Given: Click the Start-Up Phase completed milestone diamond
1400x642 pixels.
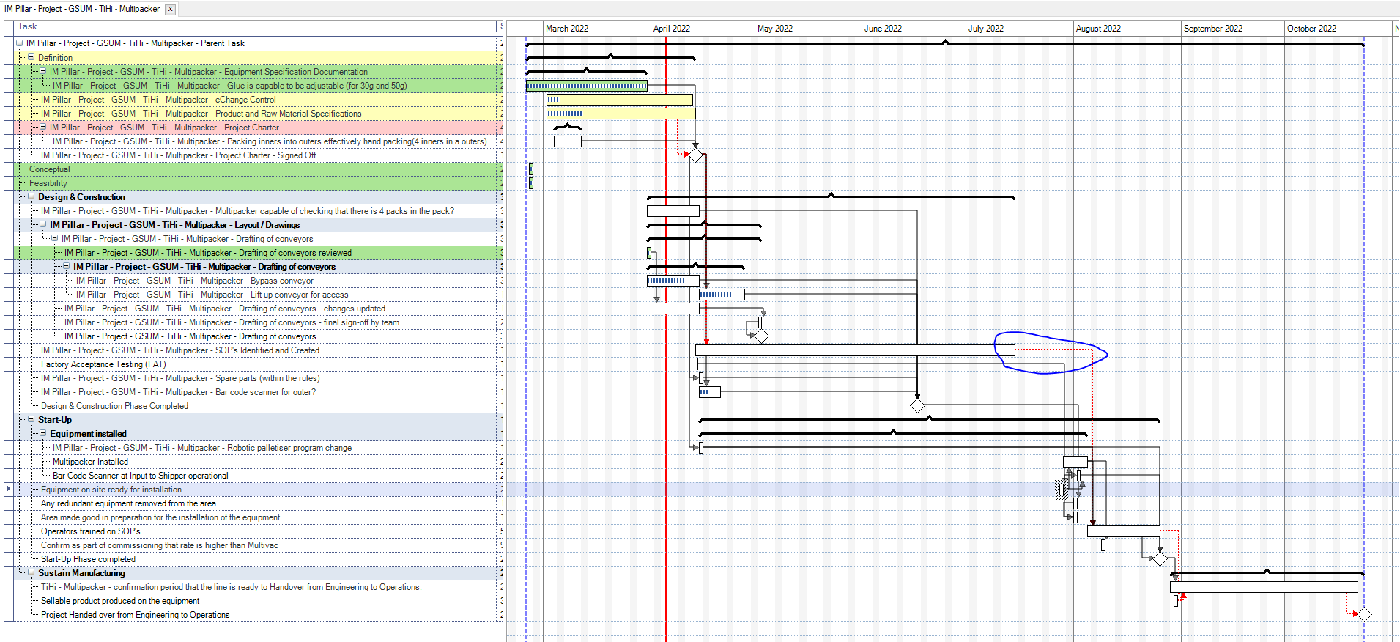Looking at the screenshot, I should click(x=1160, y=558).
